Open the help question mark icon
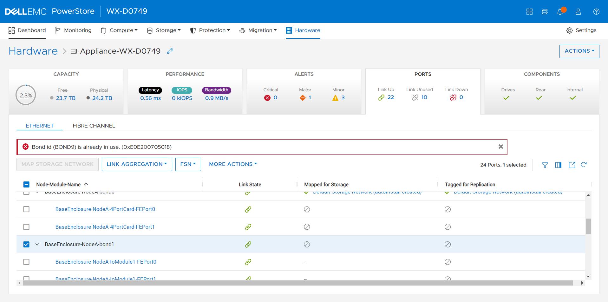608x302 pixels. (x=596, y=12)
